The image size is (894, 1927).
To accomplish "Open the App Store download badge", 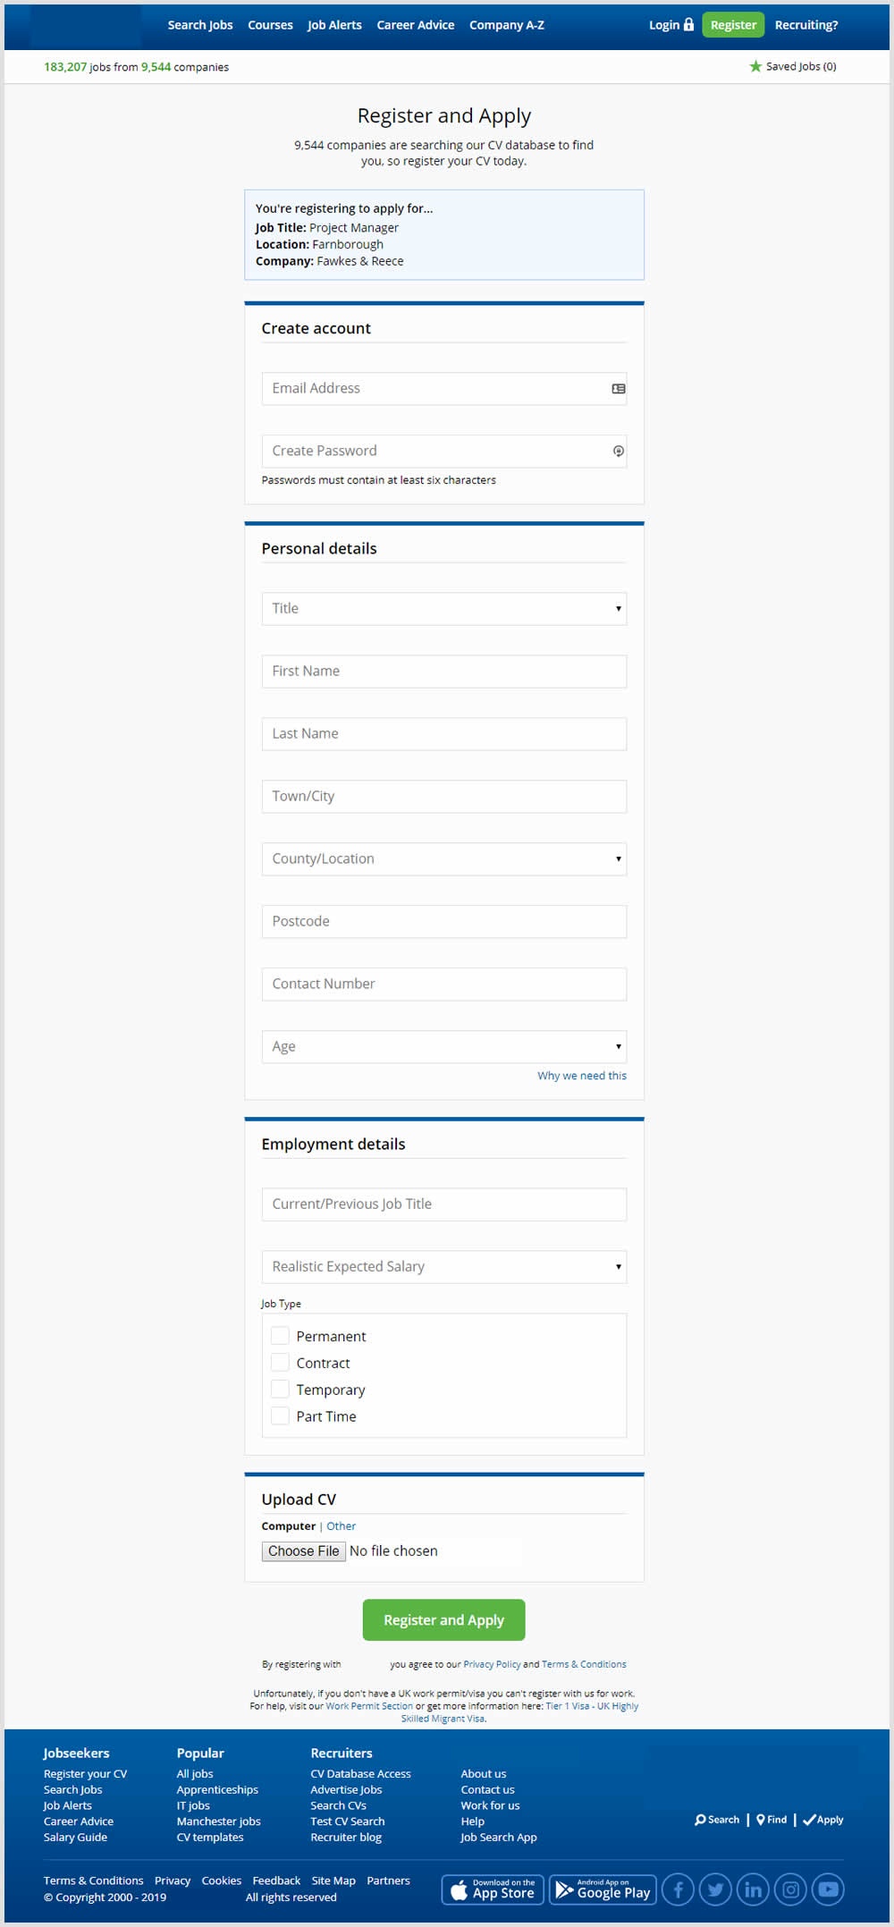I will pos(493,1889).
